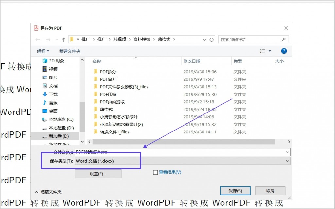Select the PDF文件怎么修改(3)_files folder
The image size is (335, 209).
pyautogui.click(x=121, y=87)
